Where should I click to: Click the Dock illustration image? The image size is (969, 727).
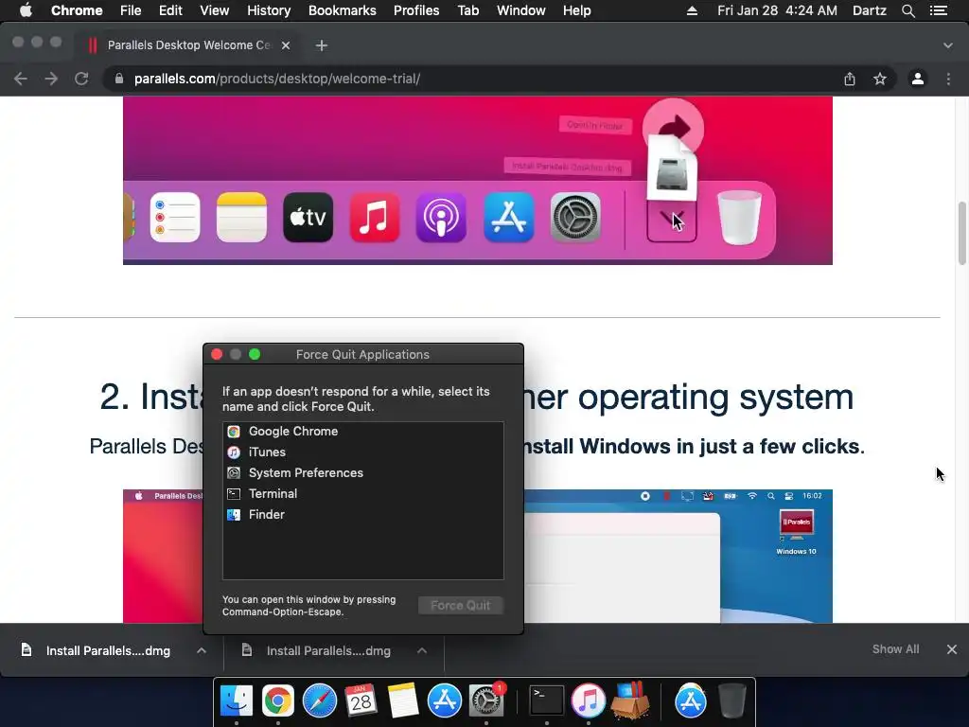[477, 181]
